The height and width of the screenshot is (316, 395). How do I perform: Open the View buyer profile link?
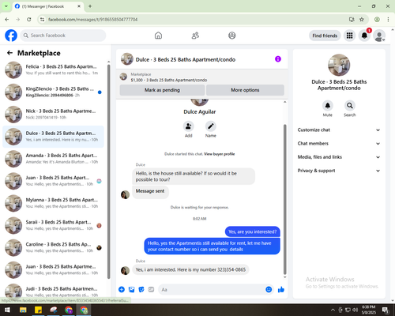(220, 154)
